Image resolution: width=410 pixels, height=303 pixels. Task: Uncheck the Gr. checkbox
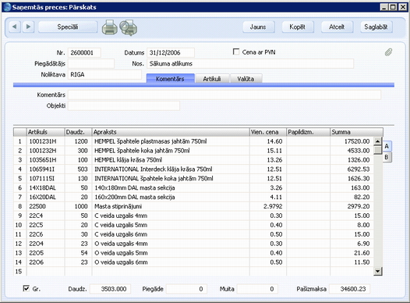pyautogui.click(x=27, y=288)
